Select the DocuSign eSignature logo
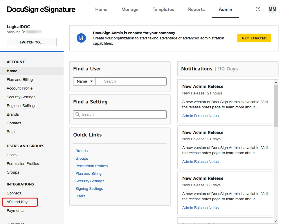 [41, 9]
